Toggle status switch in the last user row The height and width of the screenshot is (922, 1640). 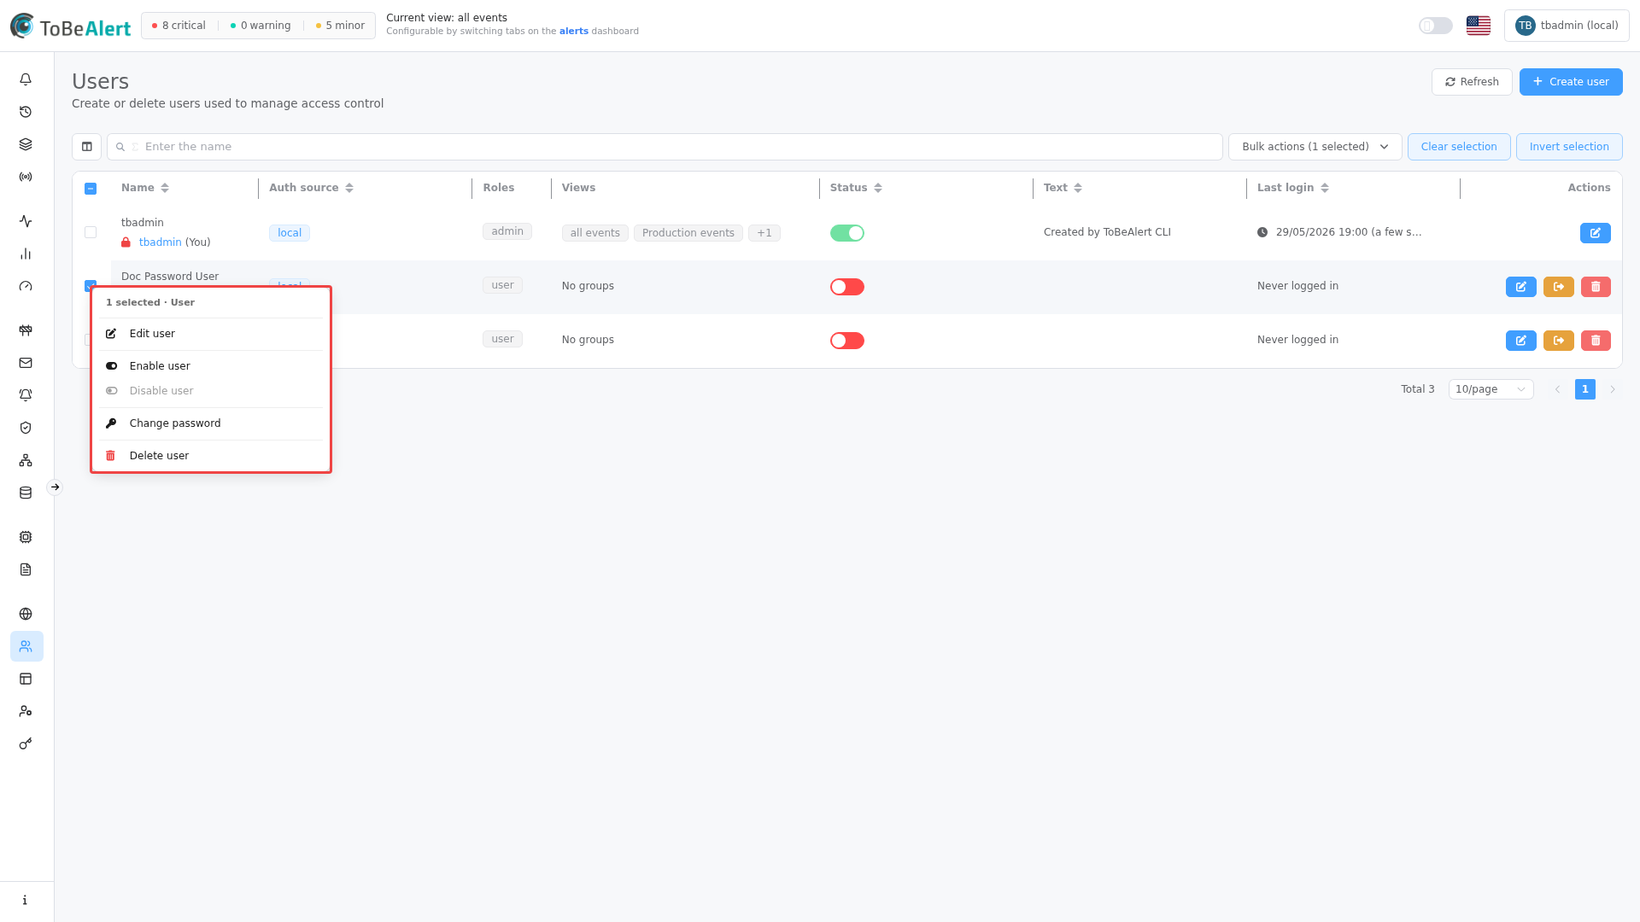click(846, 341)
